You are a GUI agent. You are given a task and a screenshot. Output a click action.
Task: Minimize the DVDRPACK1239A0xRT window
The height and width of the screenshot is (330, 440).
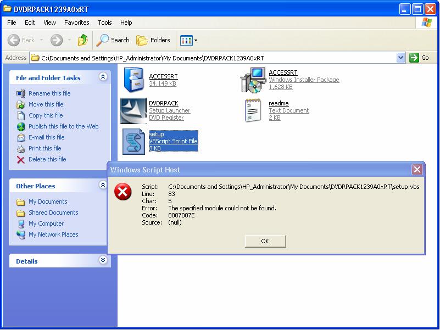[x=404, y=9]
